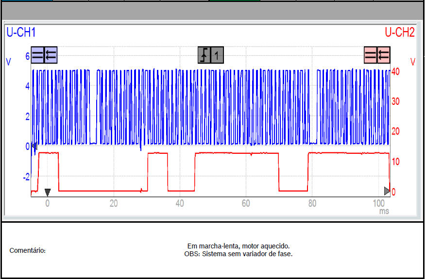Select the U-CH2 channel label

pyautogui.click(x=399, y=33)
